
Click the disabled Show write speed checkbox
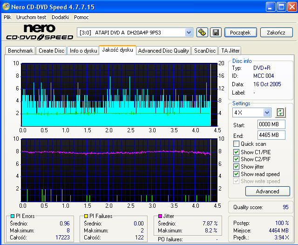(x=236, y=181)
